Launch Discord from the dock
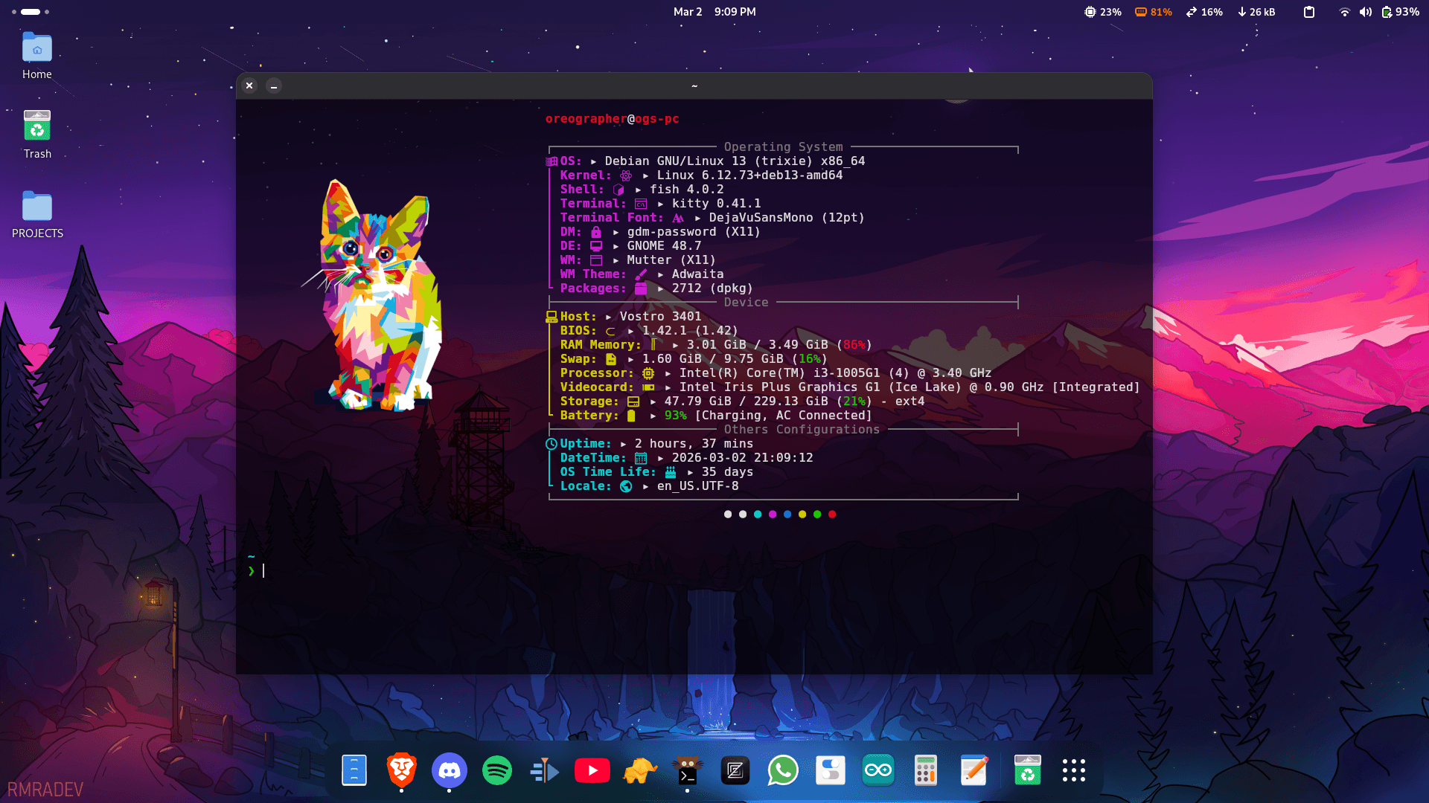This screenshot has width=1429, height=803. [x=450, y=770]
